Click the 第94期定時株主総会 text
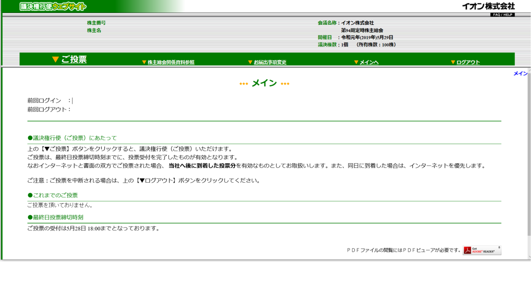 [362, 30]
